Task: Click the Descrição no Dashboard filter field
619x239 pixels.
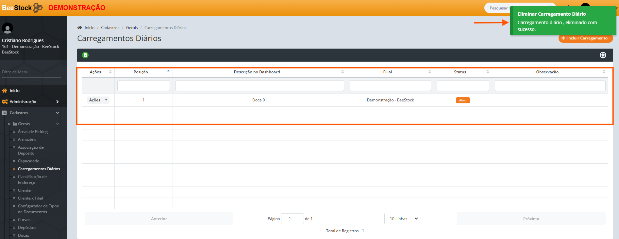Action: click(259, 86)
